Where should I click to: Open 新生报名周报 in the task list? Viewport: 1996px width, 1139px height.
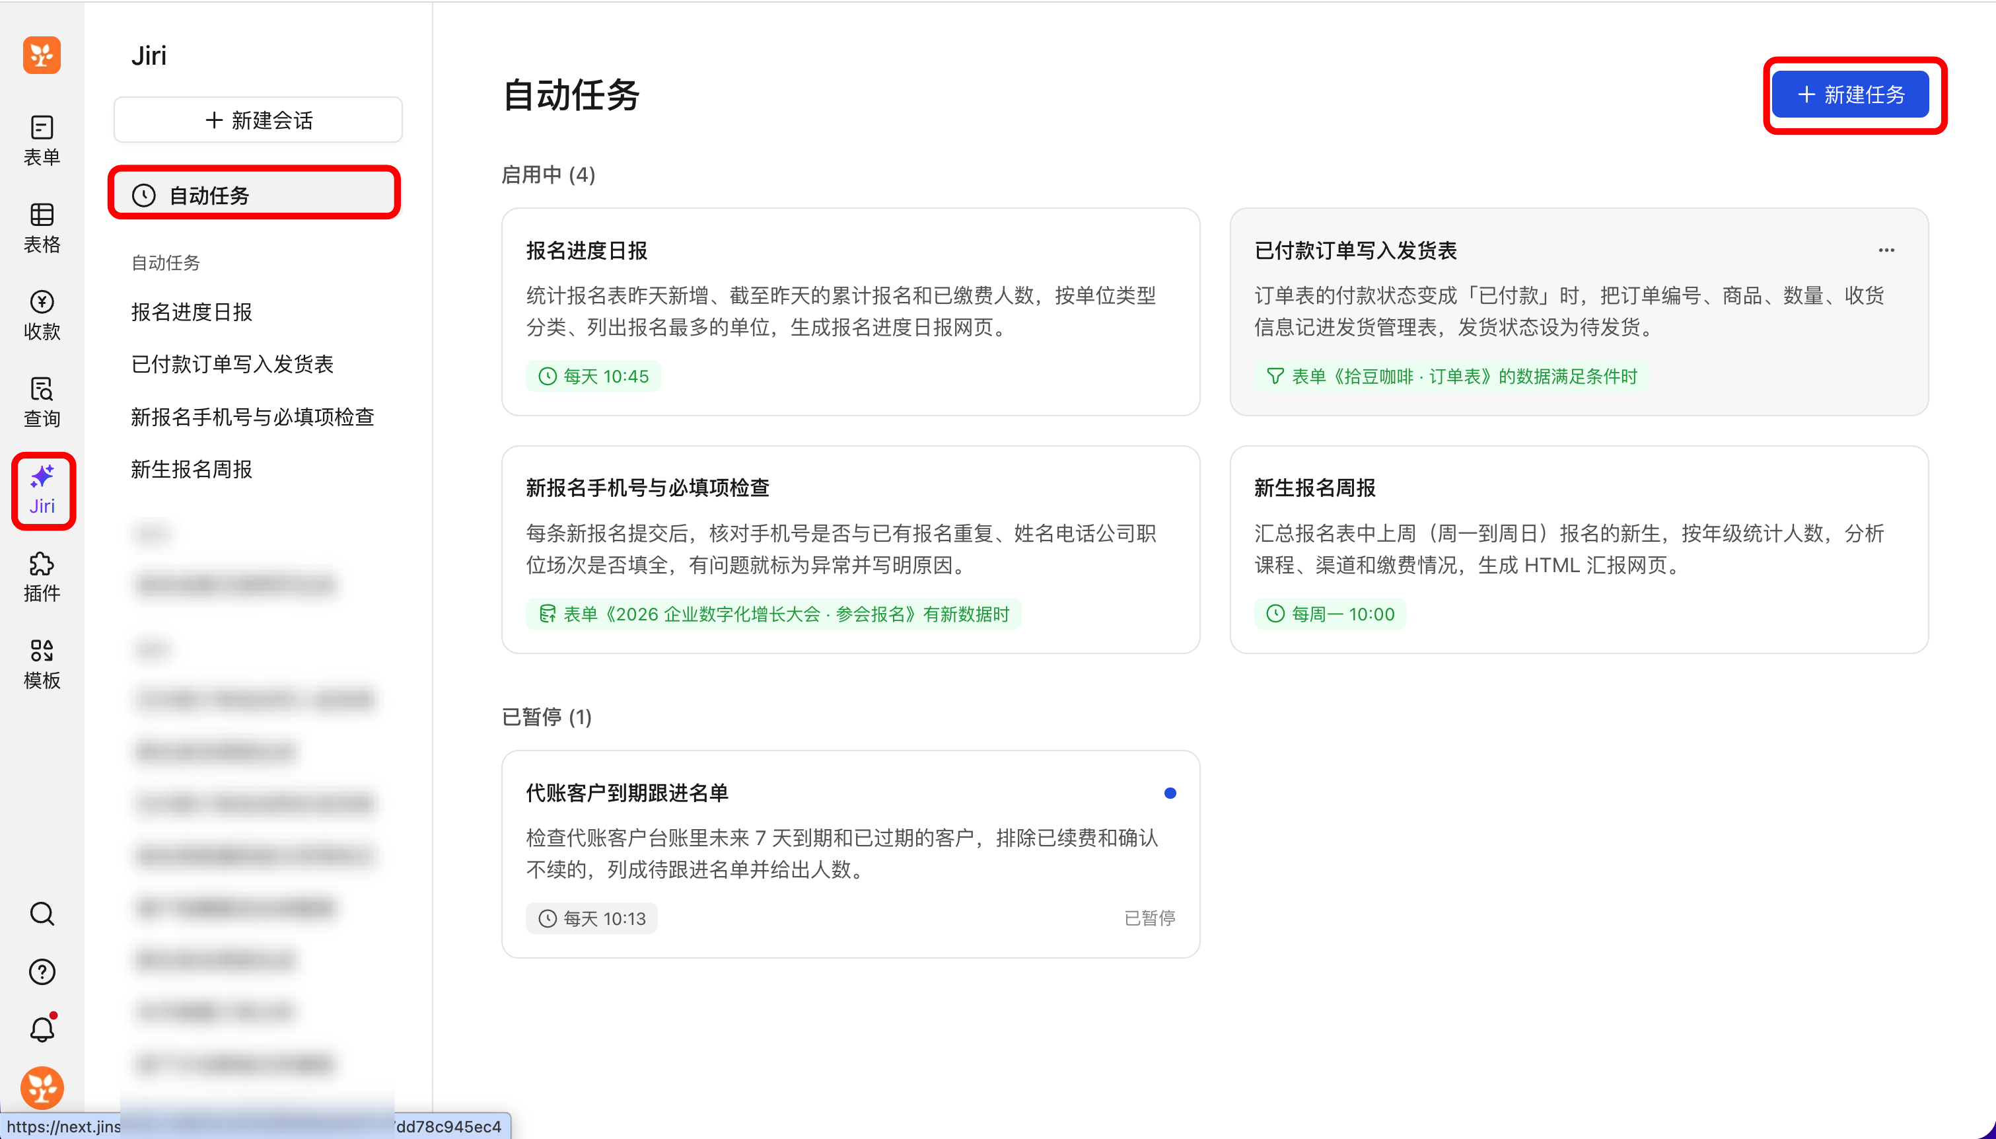click(192, 469)
